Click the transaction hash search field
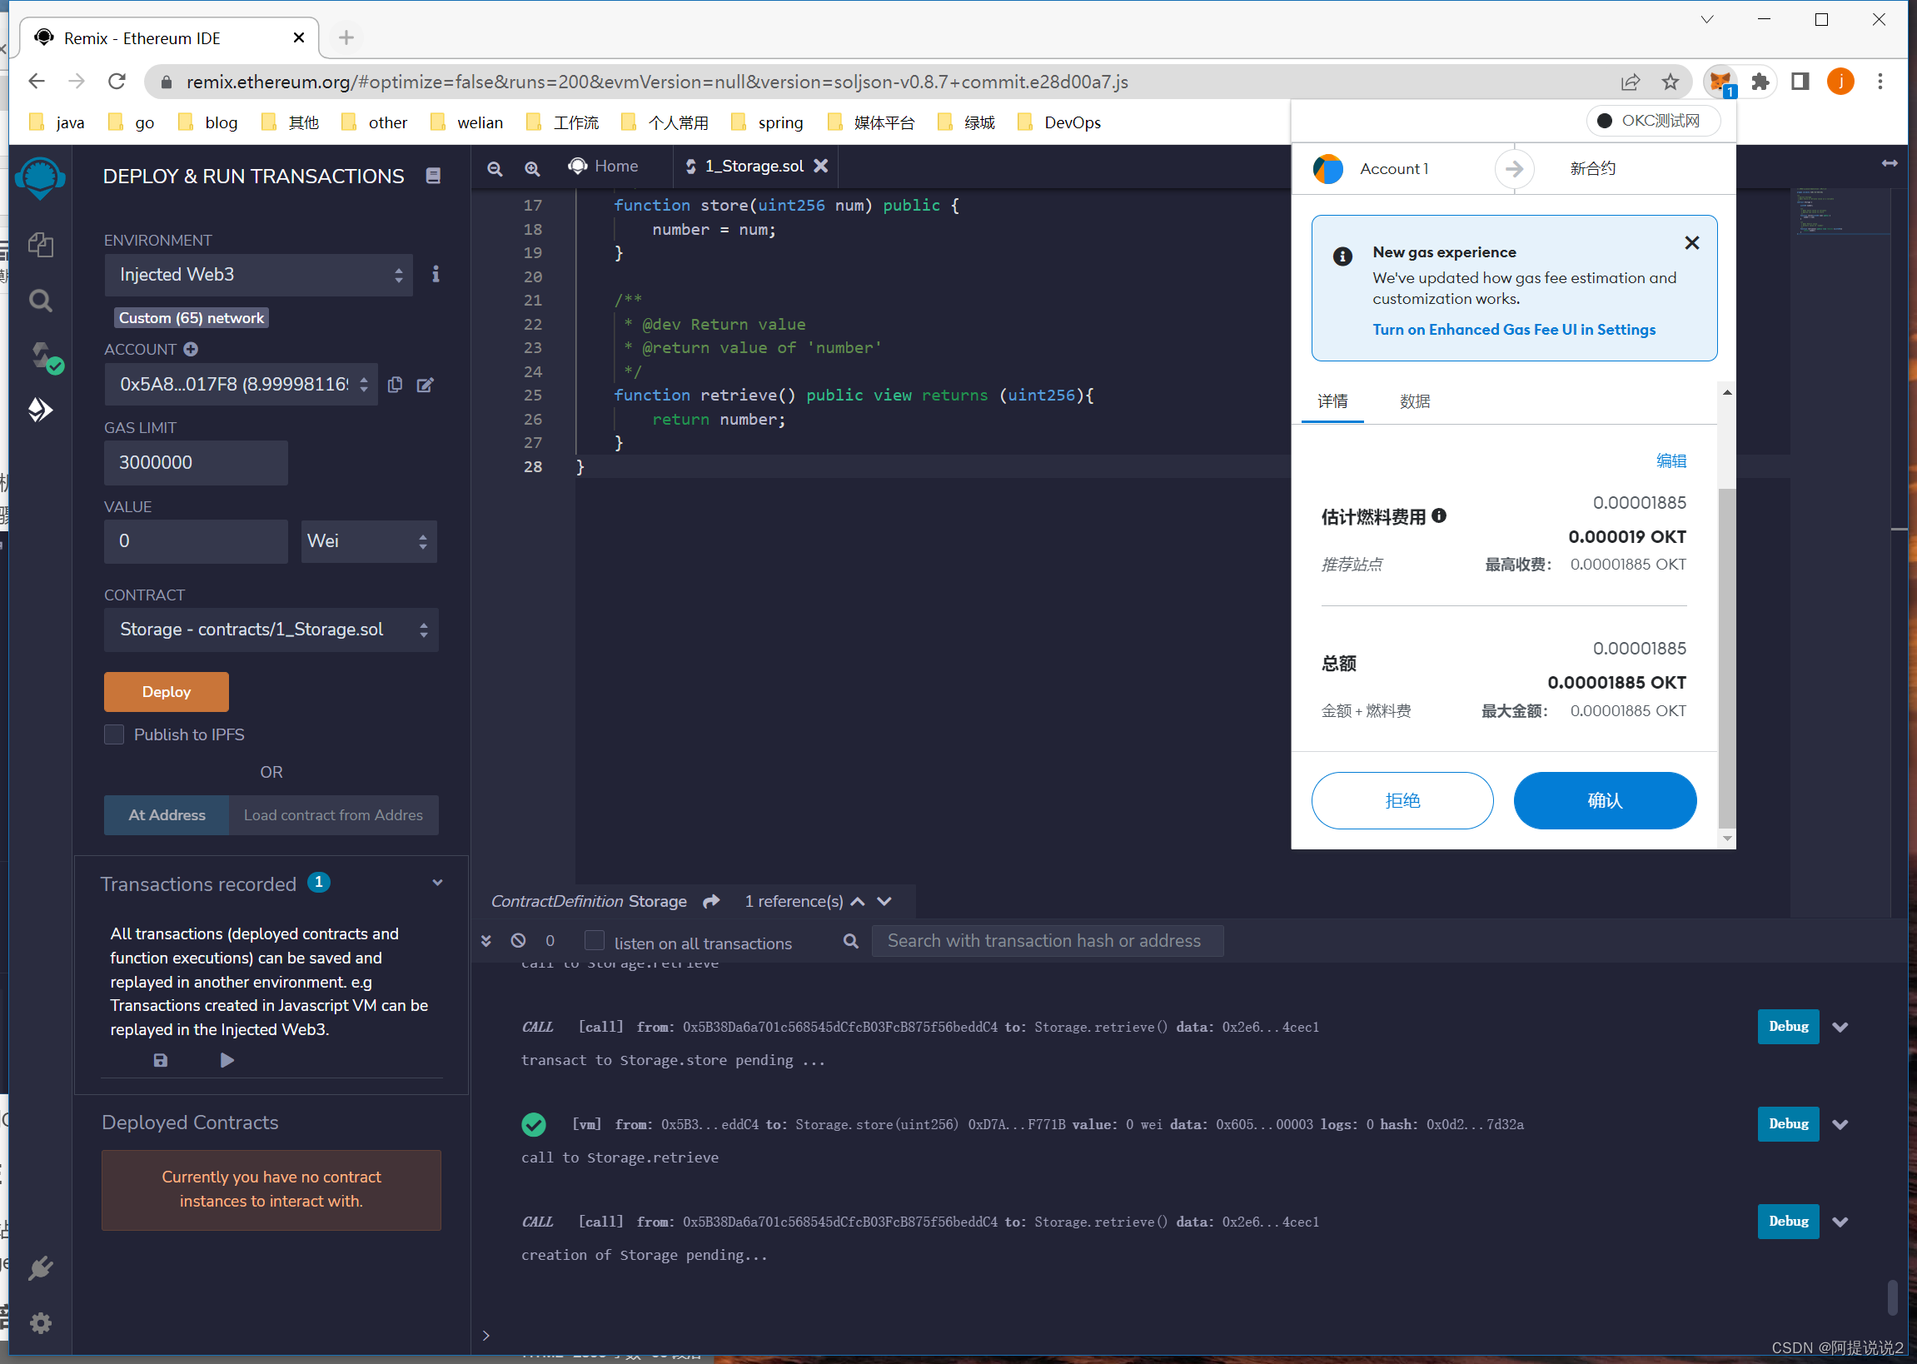This screenshot has height=1364, width=1917. click(1045, 941)
